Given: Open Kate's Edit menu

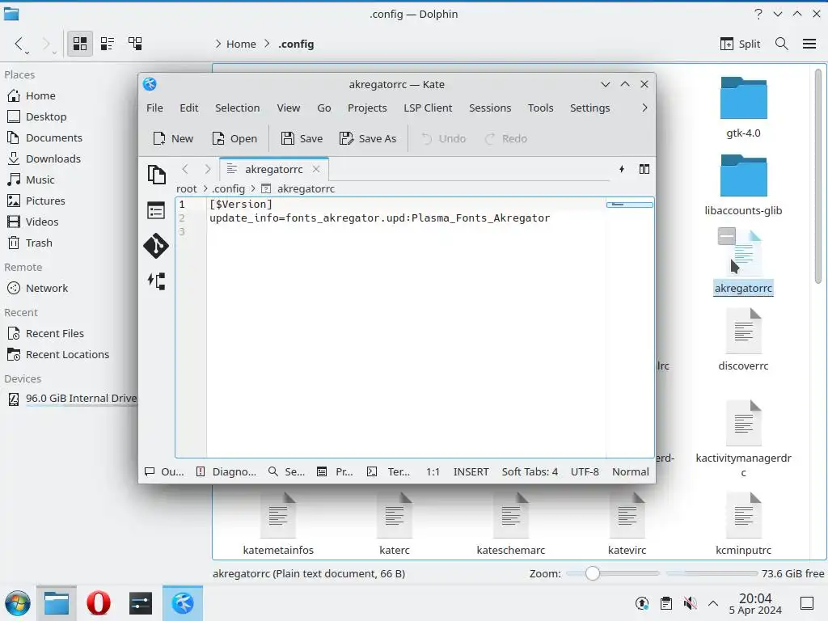Looking at the screenshot, I should click(x=189, y=108).
